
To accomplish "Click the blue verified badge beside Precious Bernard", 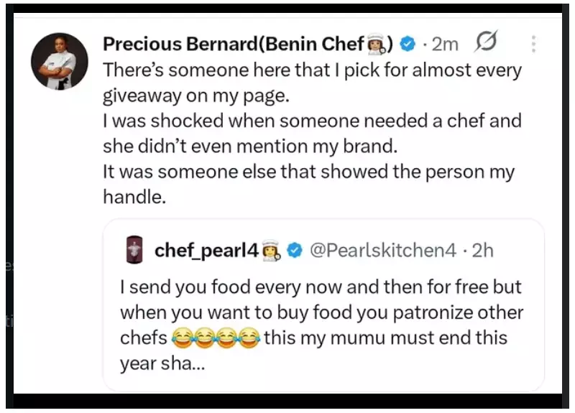I will (x=407, y=45).
